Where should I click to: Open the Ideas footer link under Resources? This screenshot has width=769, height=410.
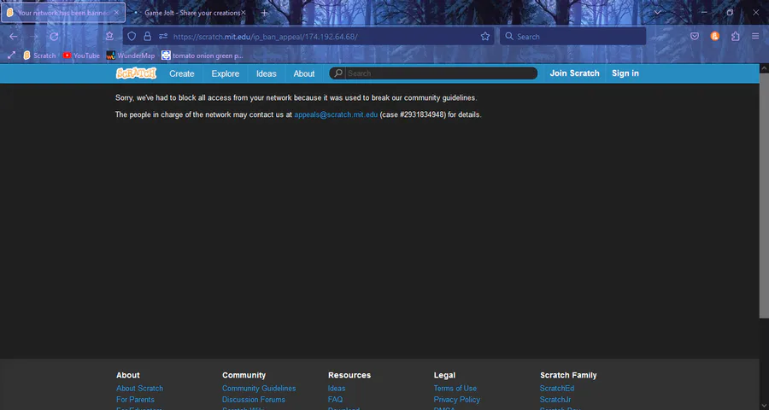(x=337, y=388)
